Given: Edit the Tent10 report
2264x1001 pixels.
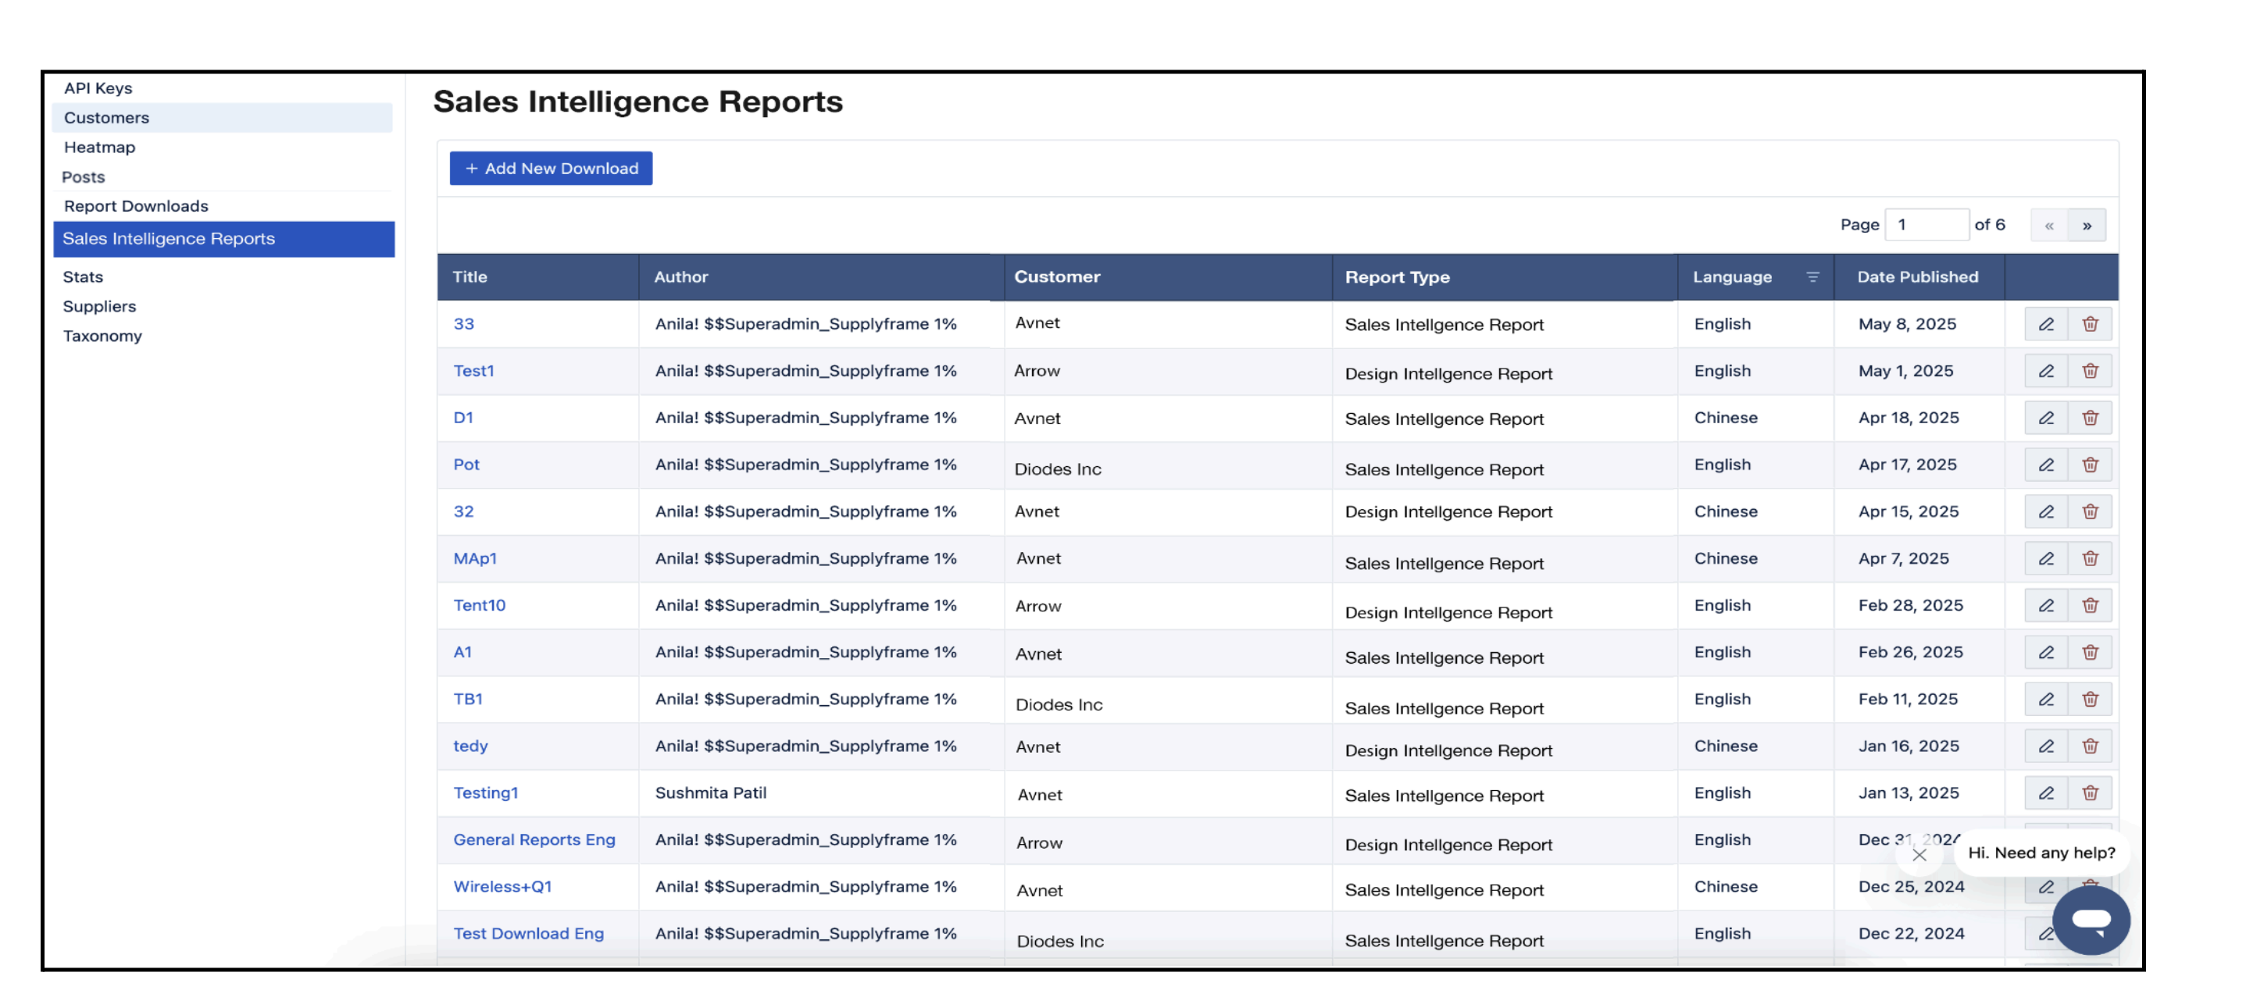Looking at the screenshot, I should [2046, 606].
